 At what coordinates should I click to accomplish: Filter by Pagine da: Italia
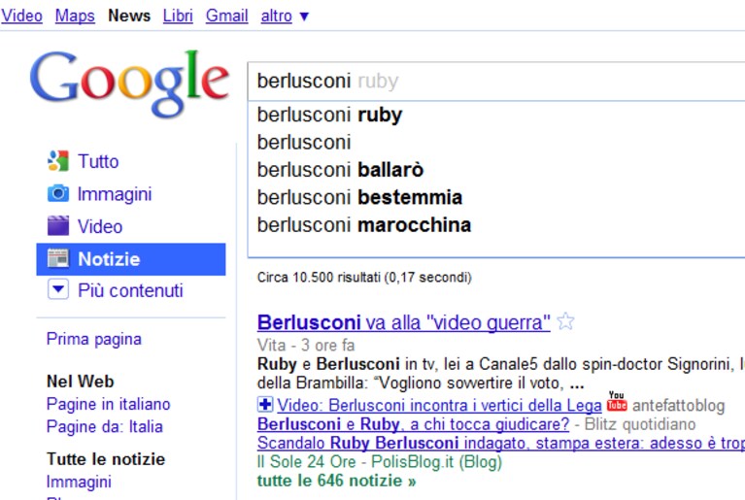coord(105,426)
